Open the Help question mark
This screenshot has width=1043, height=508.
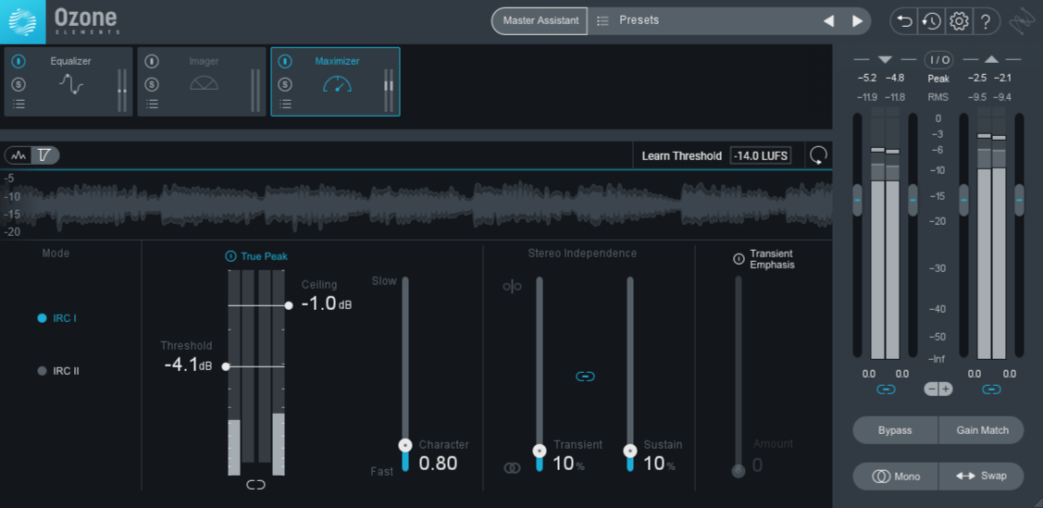[x=986, y=21]
